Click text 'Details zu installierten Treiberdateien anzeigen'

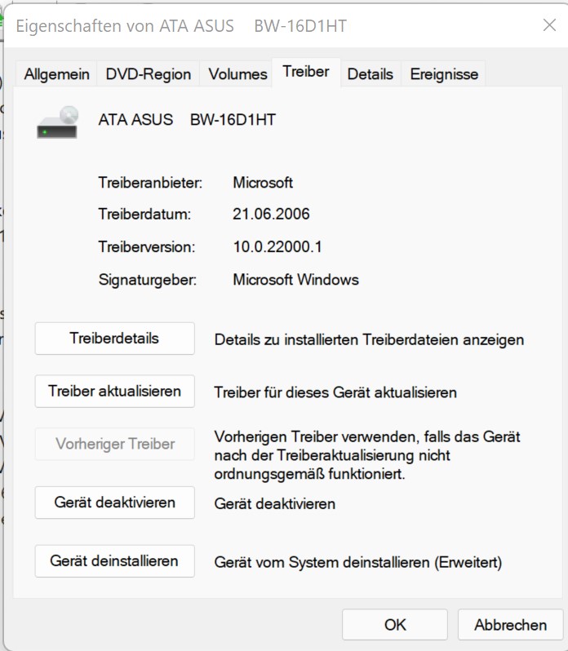[x=369, y=340]
